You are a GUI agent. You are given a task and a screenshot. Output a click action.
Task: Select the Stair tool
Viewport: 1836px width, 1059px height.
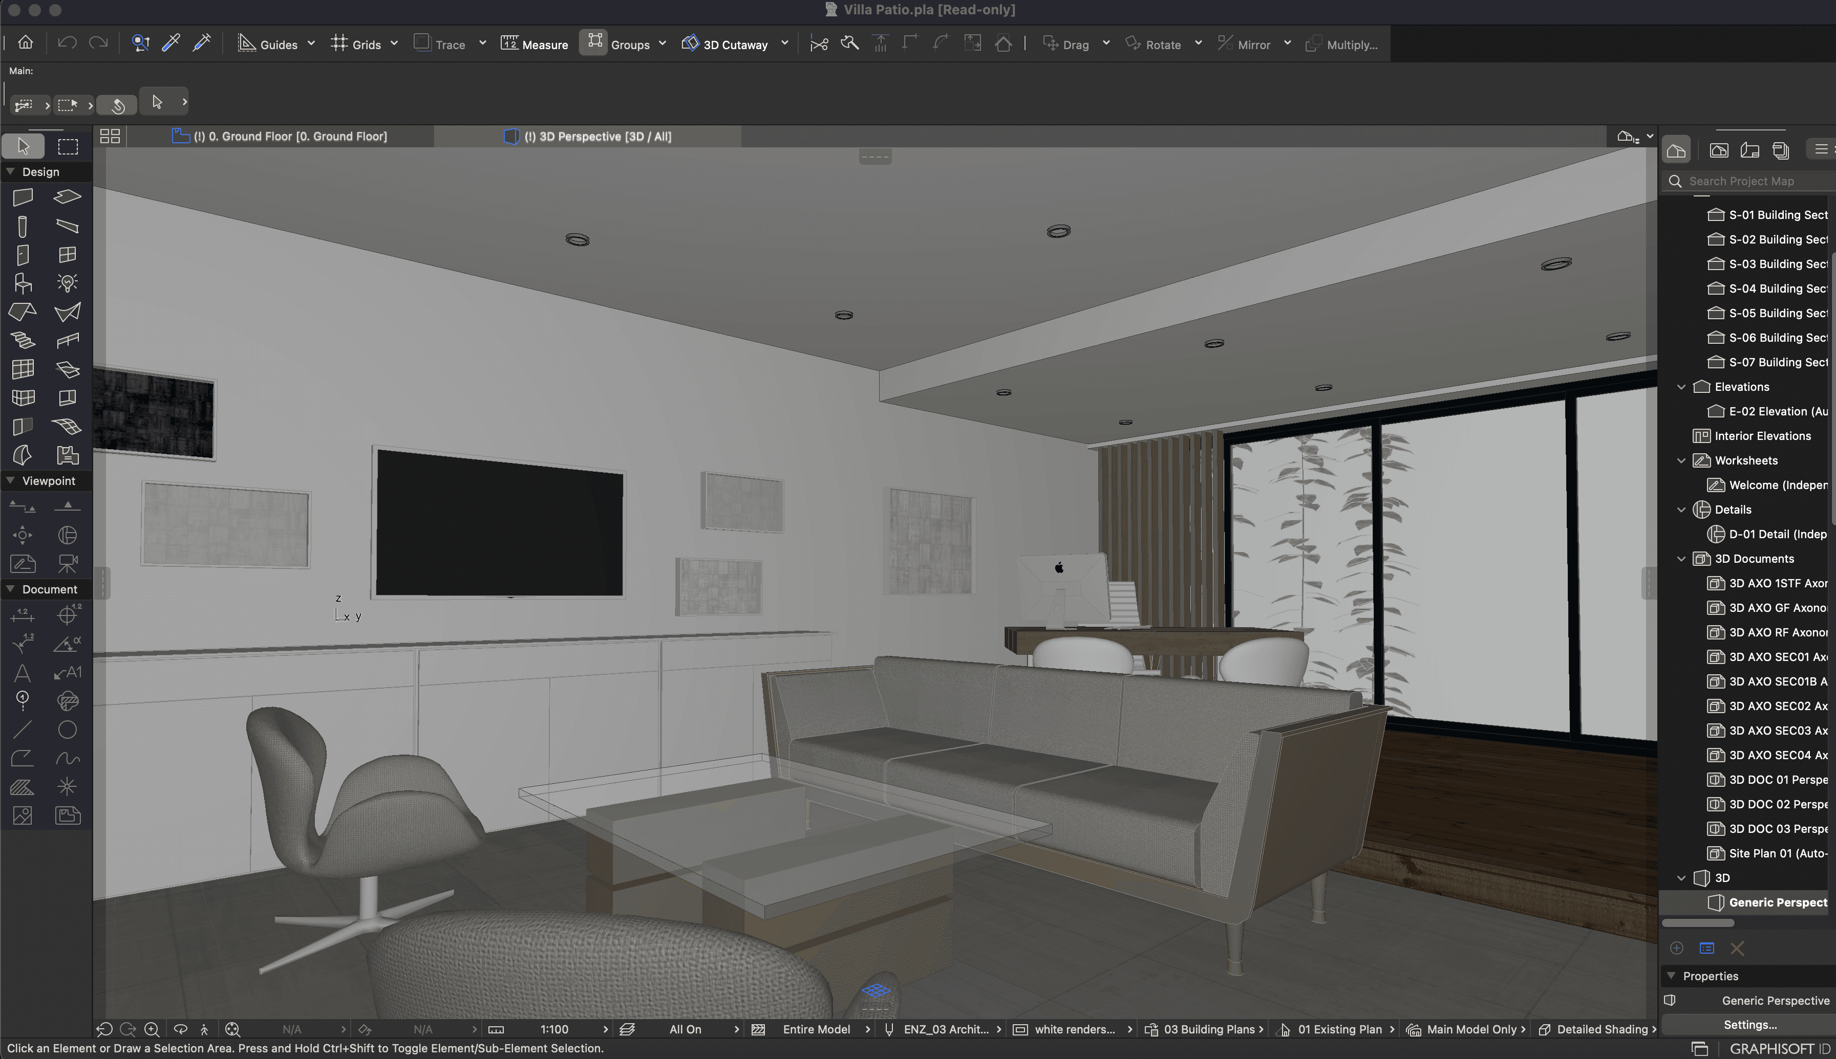tap(23, 340)
